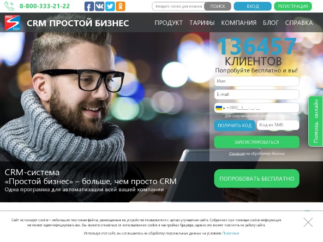
Task: Open the Odnoklassniki social icon
Action: point(120,6)
